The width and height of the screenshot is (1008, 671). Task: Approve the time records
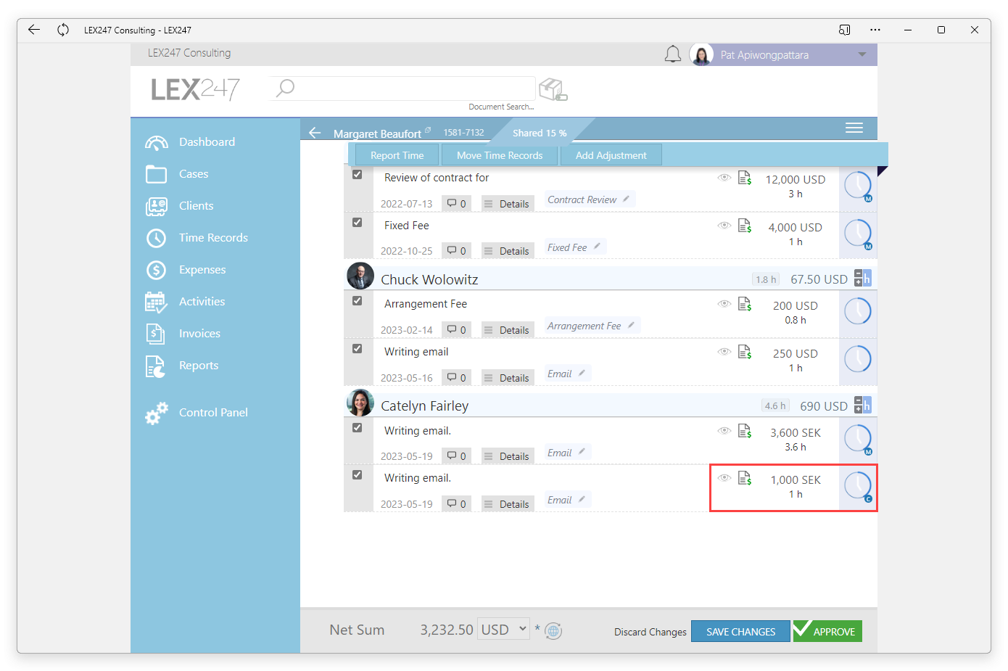827,631
